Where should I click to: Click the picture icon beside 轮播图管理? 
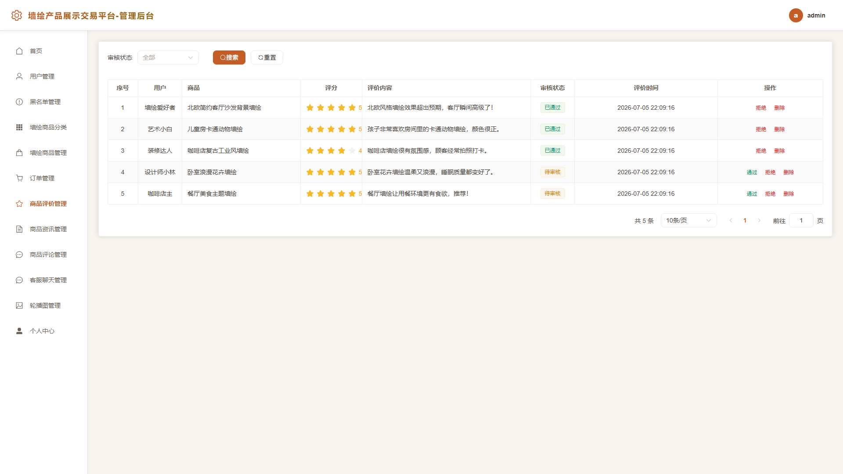click(x=19, y=305)
